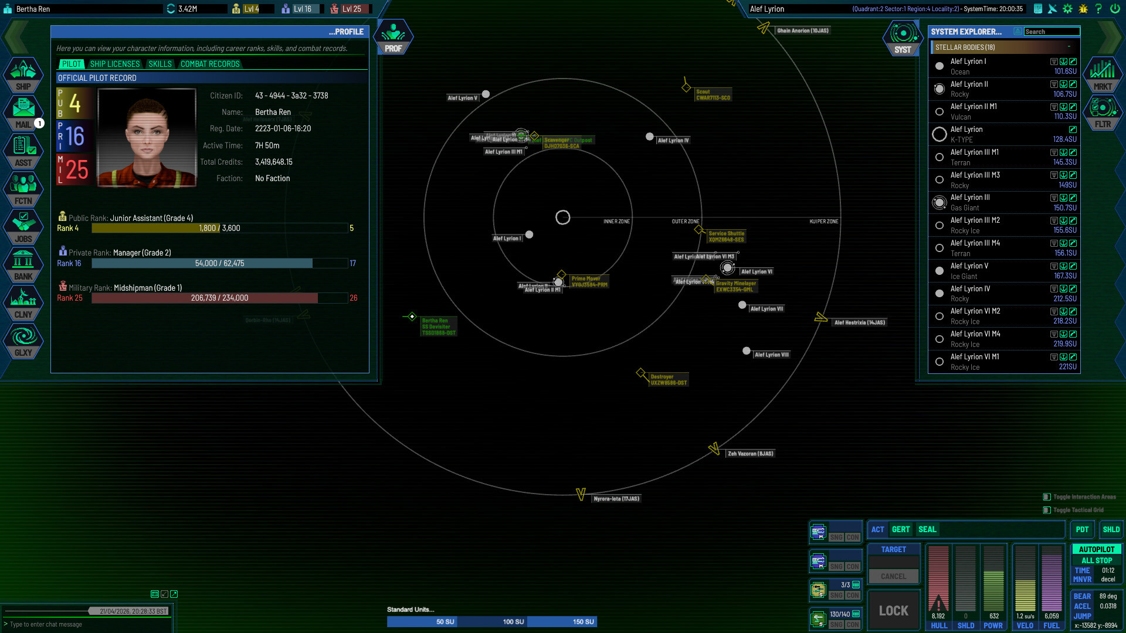Image resolution: width=1126 pixels, height=633 pixels.
Task: Click the anchor dock icon for Alef Lyrion V
Action: 1063,266
